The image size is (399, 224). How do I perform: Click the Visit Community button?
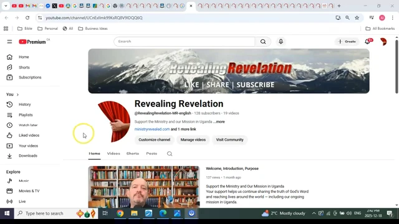click(x=229, y=139)
